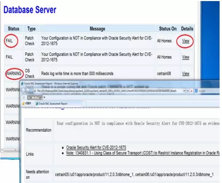Click the IE address bar URL field

[108, 91]
